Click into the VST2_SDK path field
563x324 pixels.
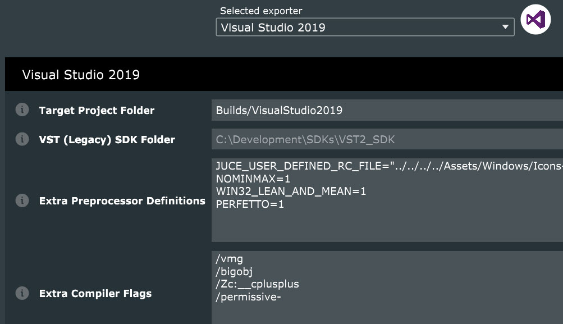coord(386,139)
